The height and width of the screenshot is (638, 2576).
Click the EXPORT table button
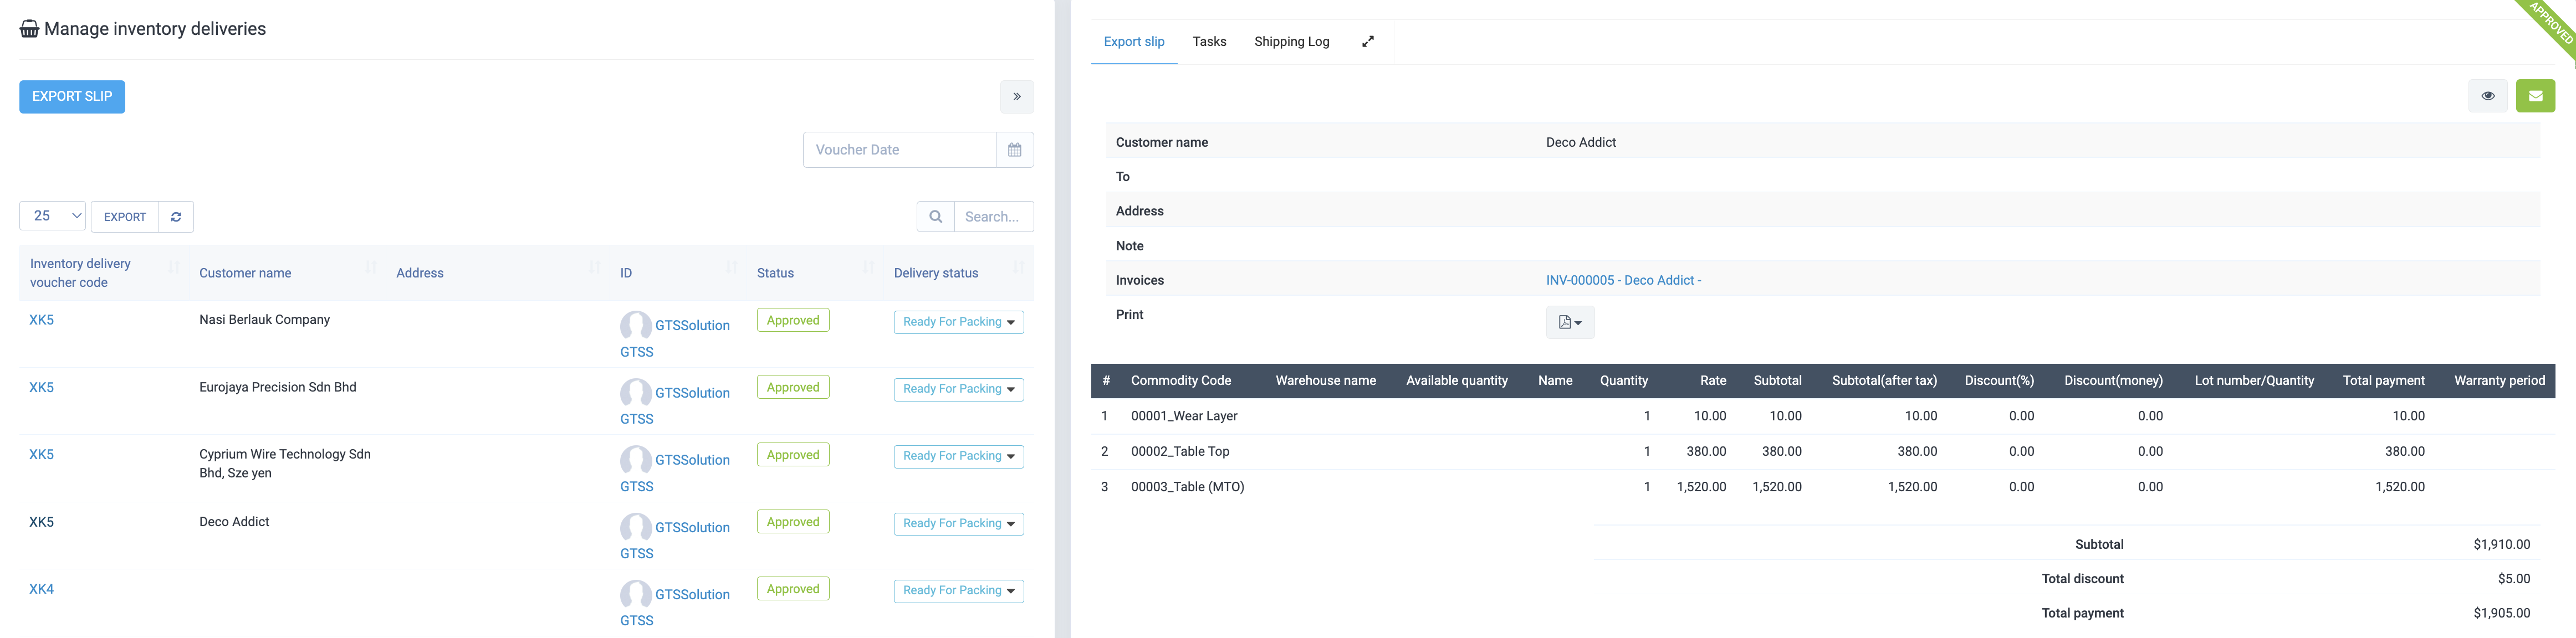125,217
